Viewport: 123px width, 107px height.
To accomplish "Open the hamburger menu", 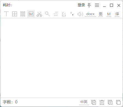I will 97,5.
